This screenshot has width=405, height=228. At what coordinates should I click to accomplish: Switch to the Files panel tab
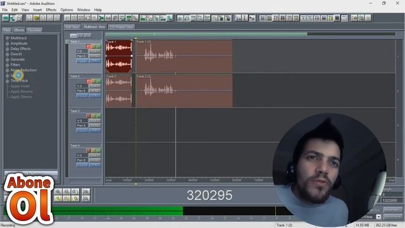[x=7, y=30]
